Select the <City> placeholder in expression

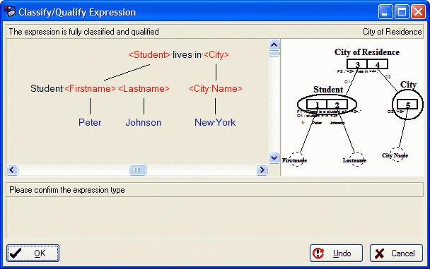tap(216, 55)
